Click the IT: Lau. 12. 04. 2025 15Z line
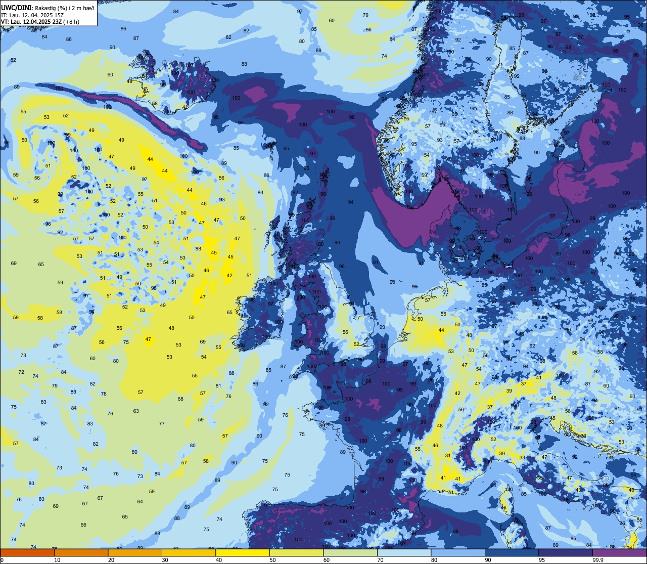 tap(33, 15)
